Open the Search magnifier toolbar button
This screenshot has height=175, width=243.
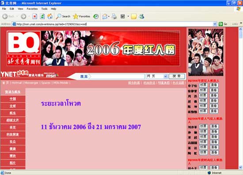pos(63,16)
